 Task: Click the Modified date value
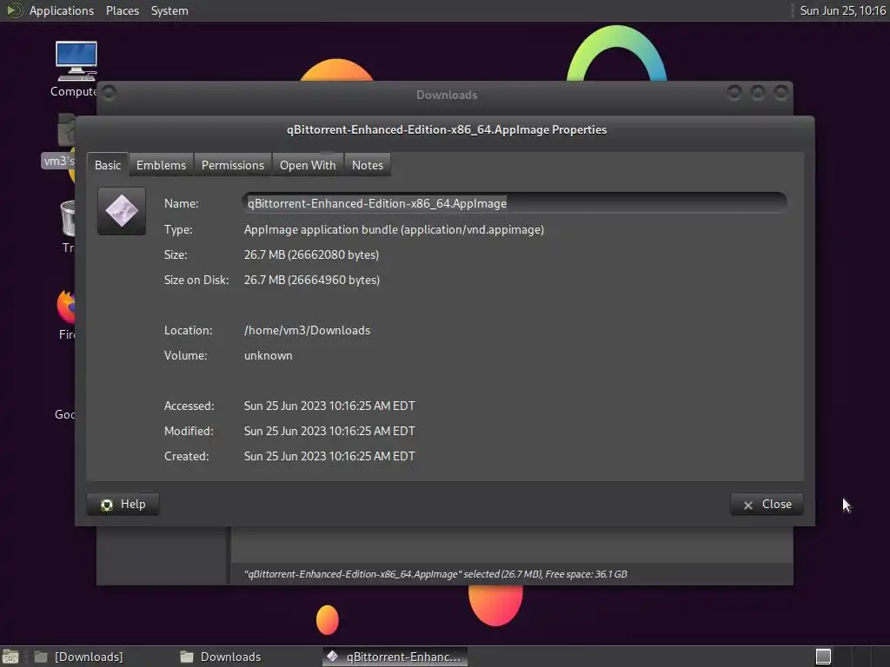(329, 431)
